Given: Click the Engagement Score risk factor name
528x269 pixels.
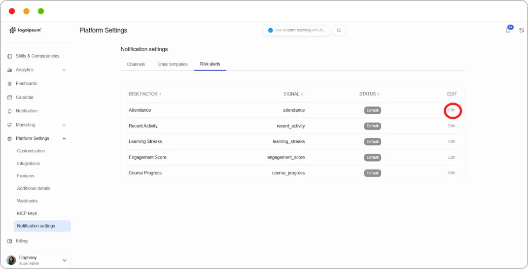Looking at the screenshot, I should coord(147,157).
